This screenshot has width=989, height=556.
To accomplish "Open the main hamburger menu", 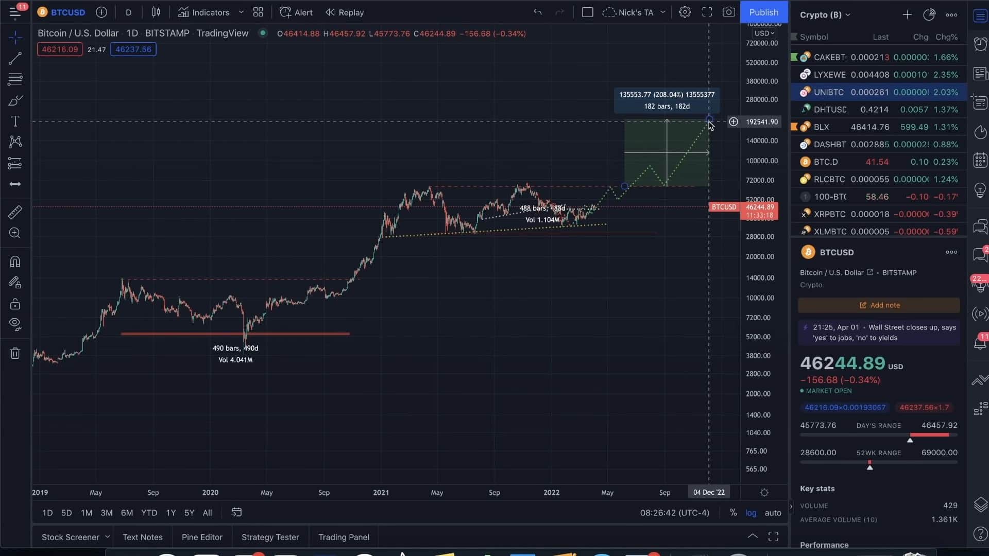I will 15,12.
